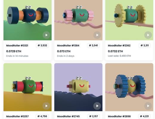Open the MoodRoller #3257 title link
The height and width of the screenshot is (119, 155).
coord(17,116)
